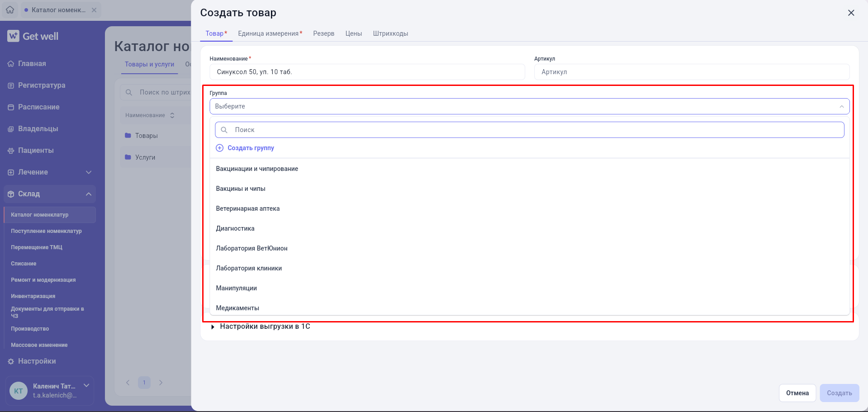
Task: Close the Создать товар dialog
Action: point(851,13)
